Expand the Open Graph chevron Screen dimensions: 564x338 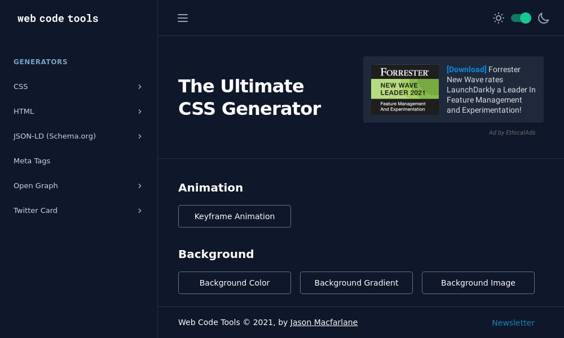point(139,186)
